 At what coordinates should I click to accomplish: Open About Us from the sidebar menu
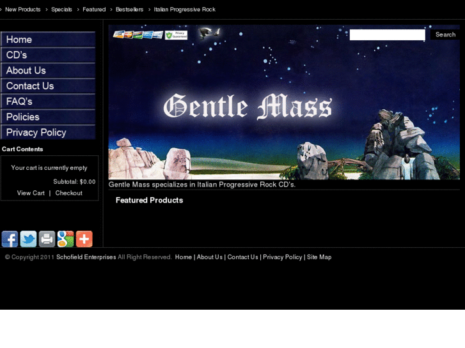click(x=48, y=70)
